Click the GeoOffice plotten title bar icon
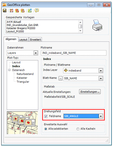The image size is (113, 146). click(4, 5)
